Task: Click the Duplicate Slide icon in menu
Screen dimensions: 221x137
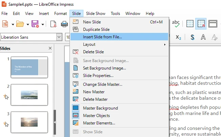Action: tap(76, 29)
